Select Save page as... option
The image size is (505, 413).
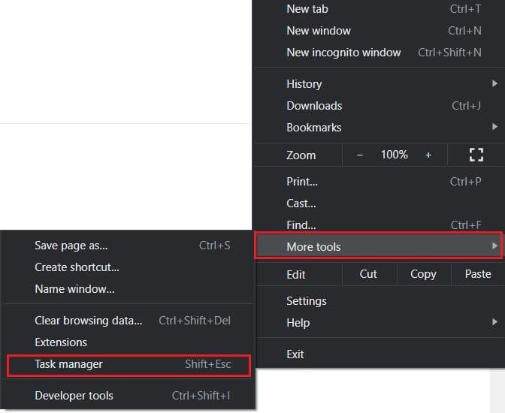(x=129, y=246)
